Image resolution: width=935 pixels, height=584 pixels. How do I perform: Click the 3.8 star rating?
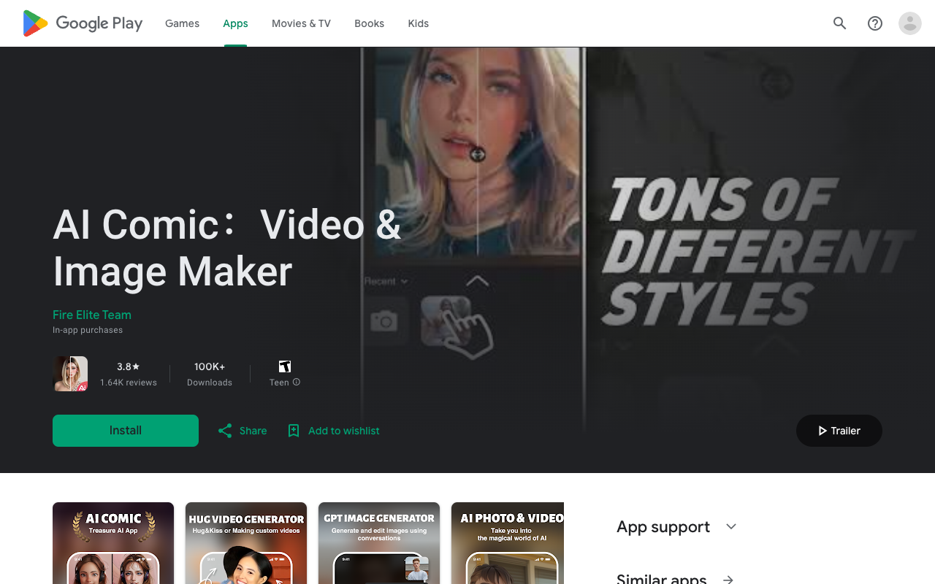tap(128, 366)
